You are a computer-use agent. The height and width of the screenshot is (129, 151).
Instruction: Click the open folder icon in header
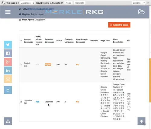click(x=141, y=12)
